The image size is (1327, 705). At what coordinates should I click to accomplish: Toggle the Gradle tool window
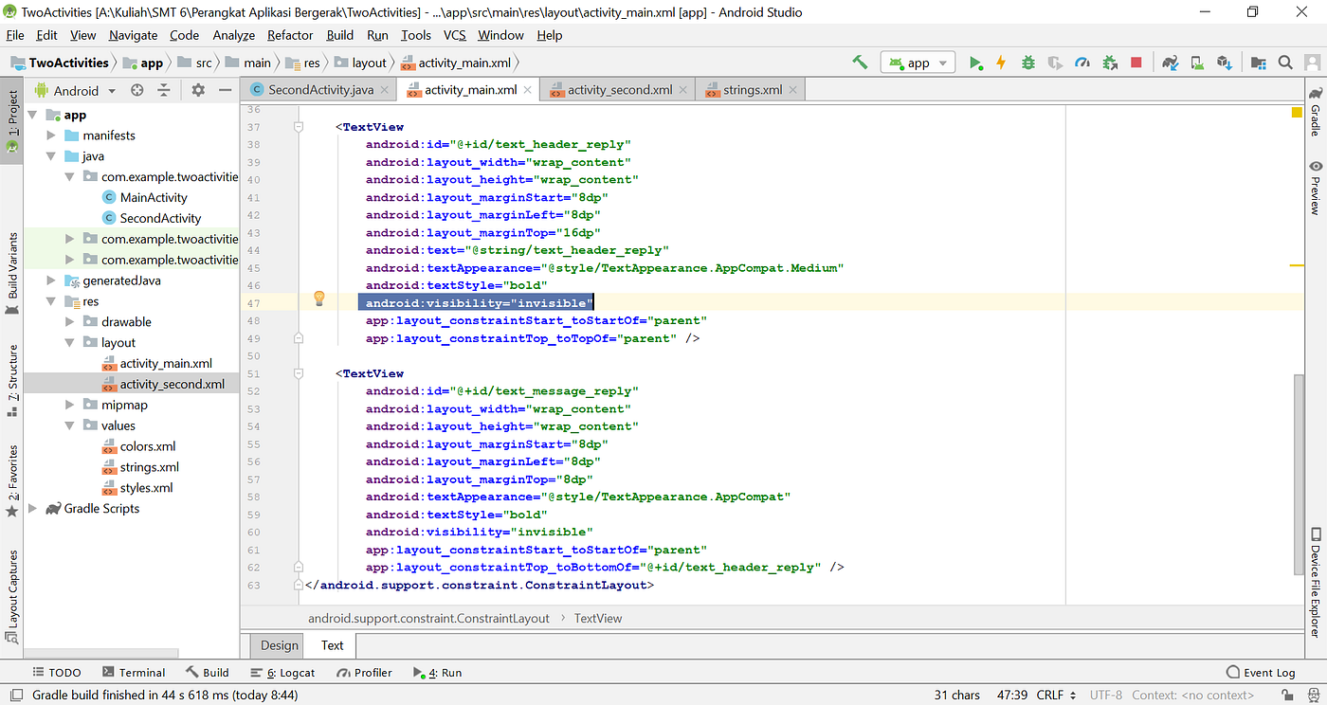1316,112
